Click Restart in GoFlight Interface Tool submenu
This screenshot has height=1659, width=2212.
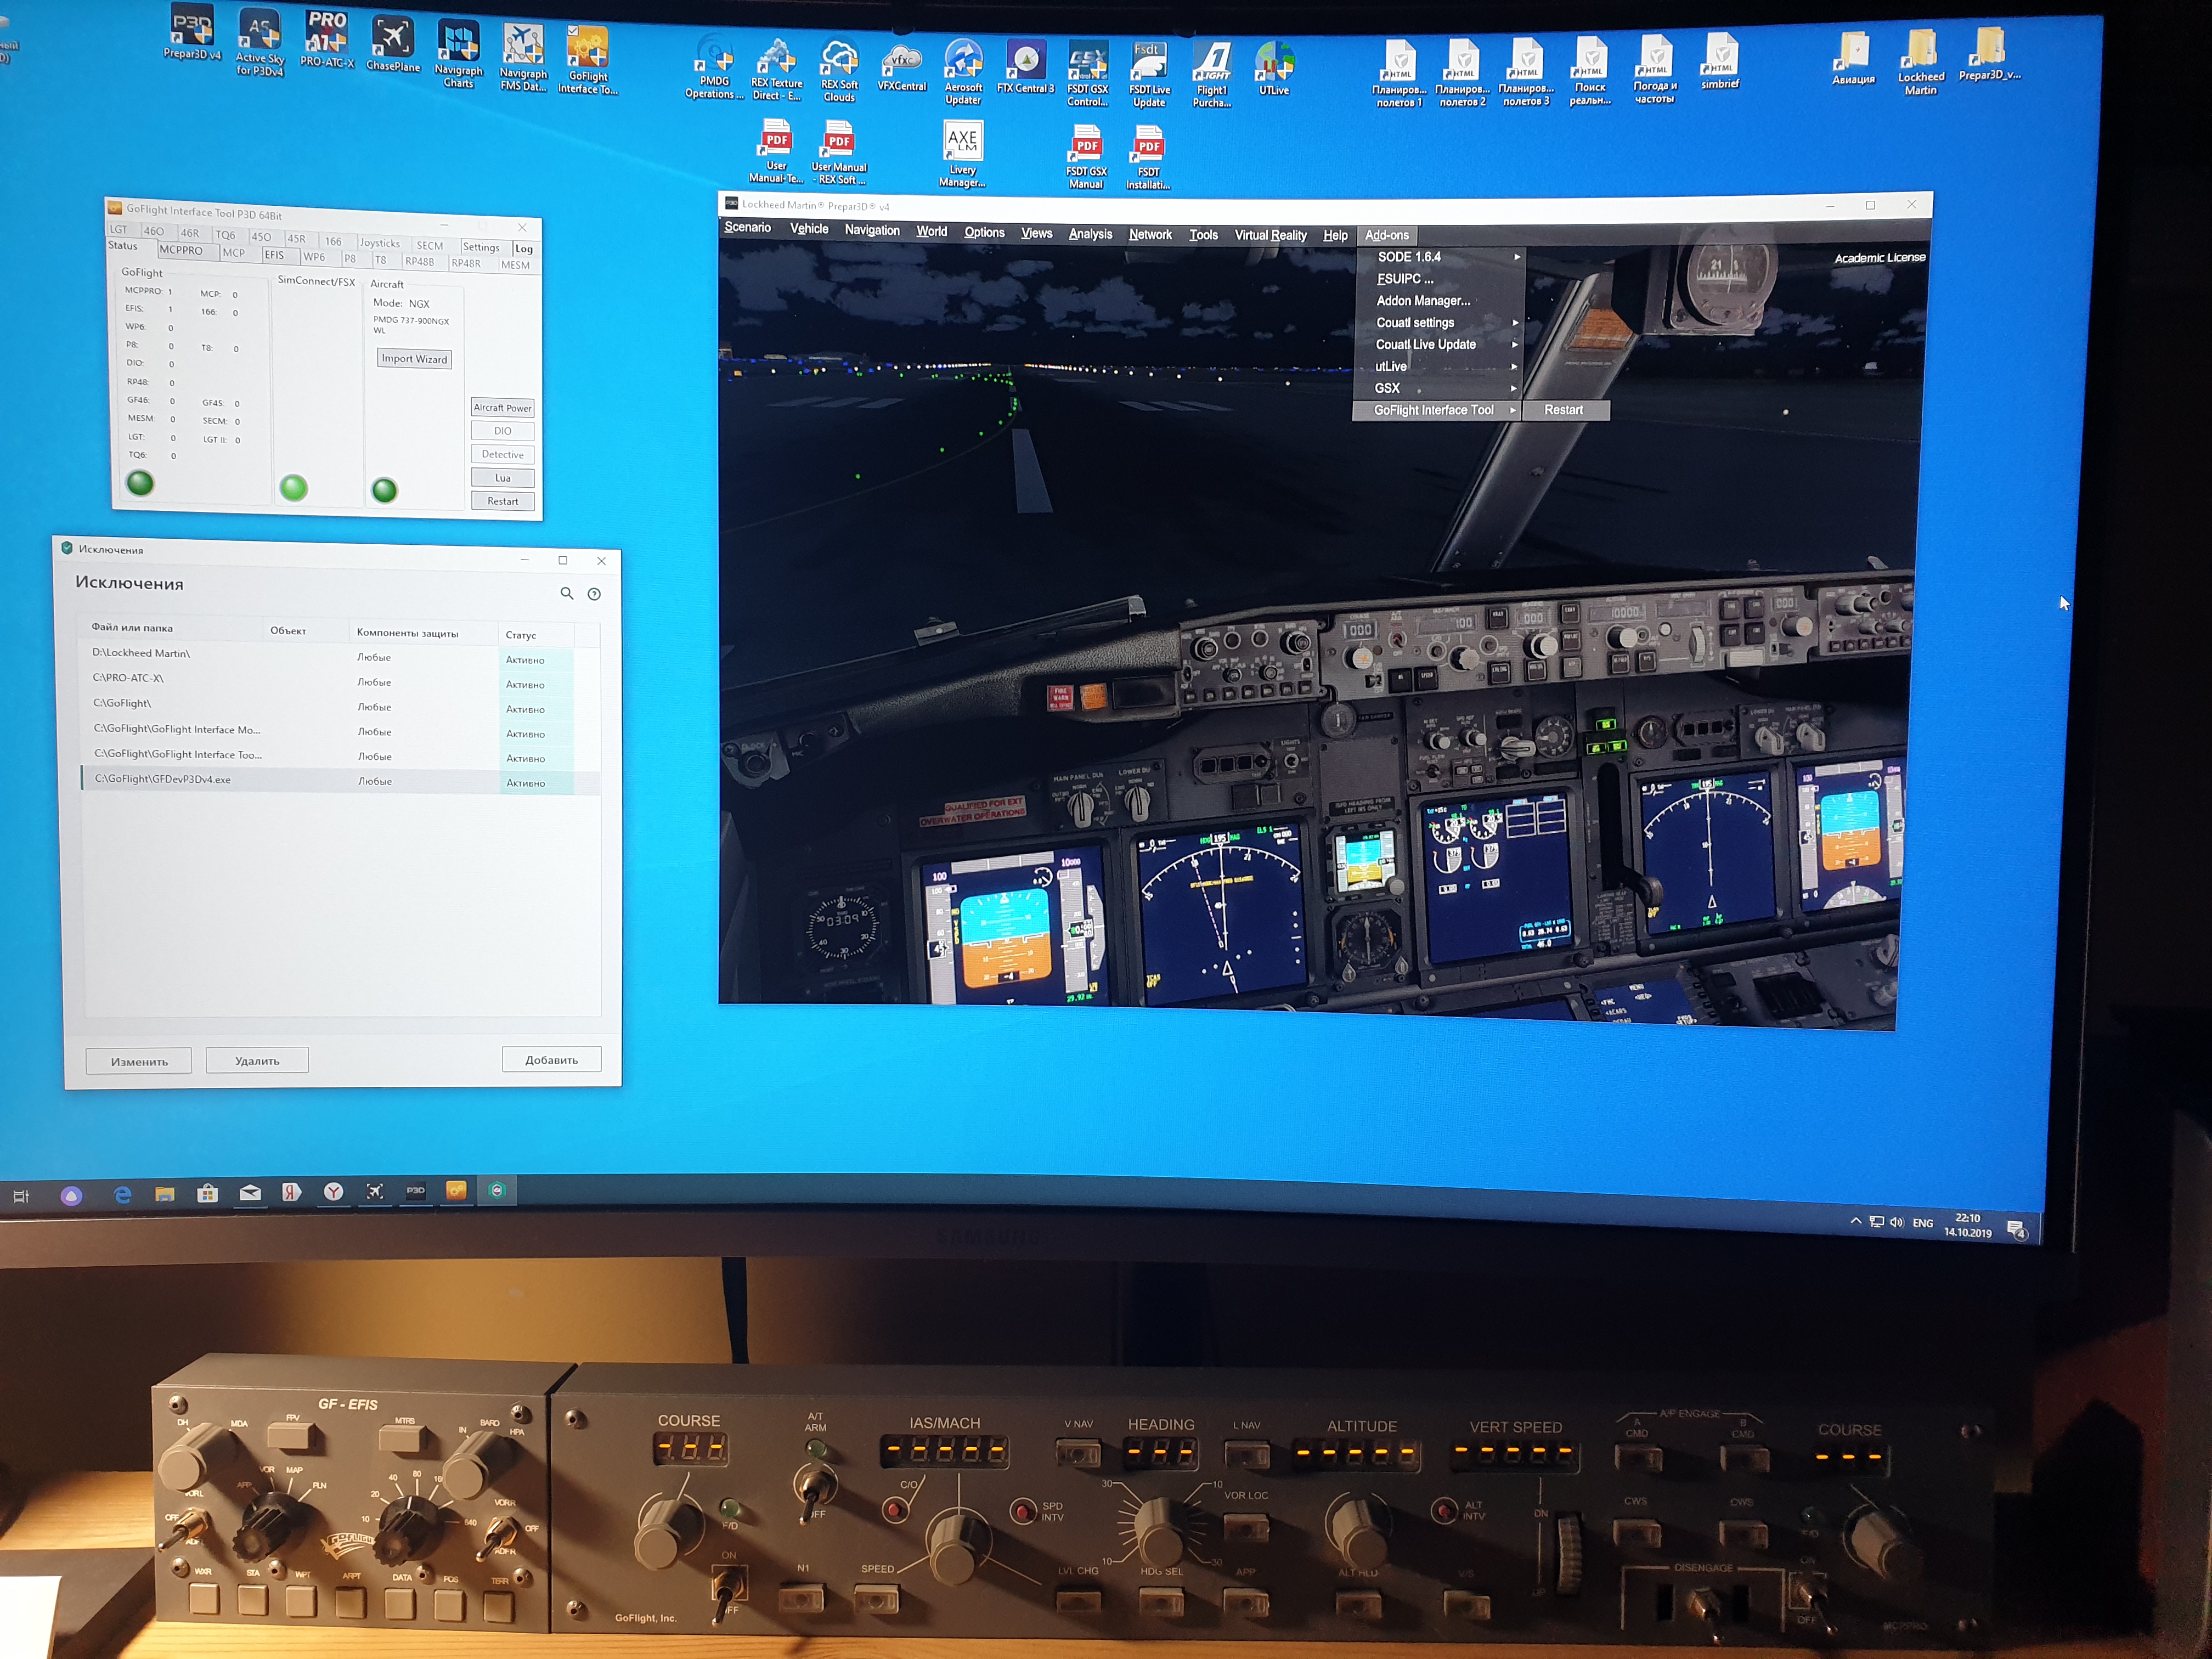pos(1563,410)
